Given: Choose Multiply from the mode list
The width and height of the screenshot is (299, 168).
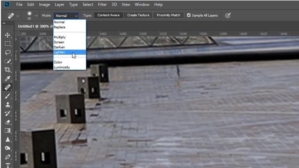Looking at the screenshot, I should coord(70,37).
